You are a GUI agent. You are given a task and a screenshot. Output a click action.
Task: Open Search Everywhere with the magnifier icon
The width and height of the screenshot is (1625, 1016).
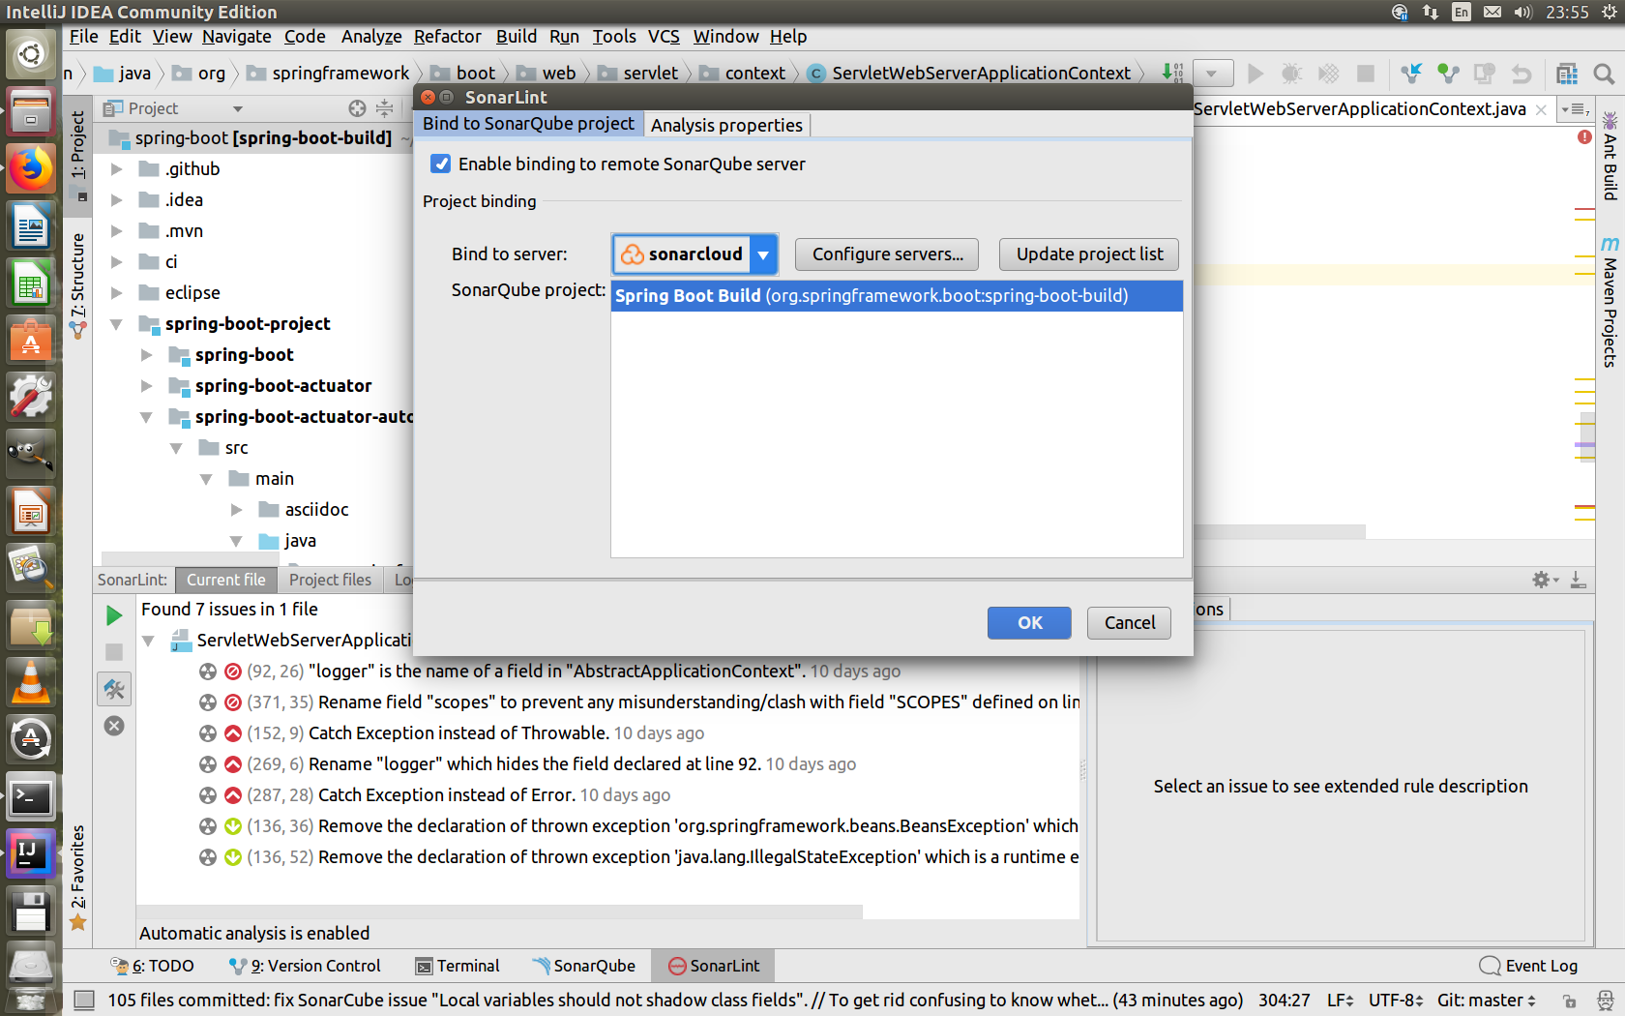coord(1605,73)
